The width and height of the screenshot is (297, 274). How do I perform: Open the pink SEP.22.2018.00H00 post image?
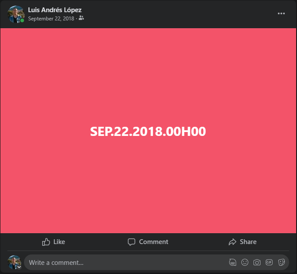148,131
